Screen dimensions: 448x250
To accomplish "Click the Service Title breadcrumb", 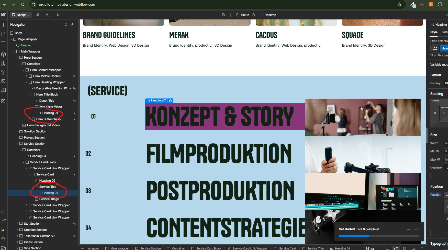I will (x=313, y=248).
